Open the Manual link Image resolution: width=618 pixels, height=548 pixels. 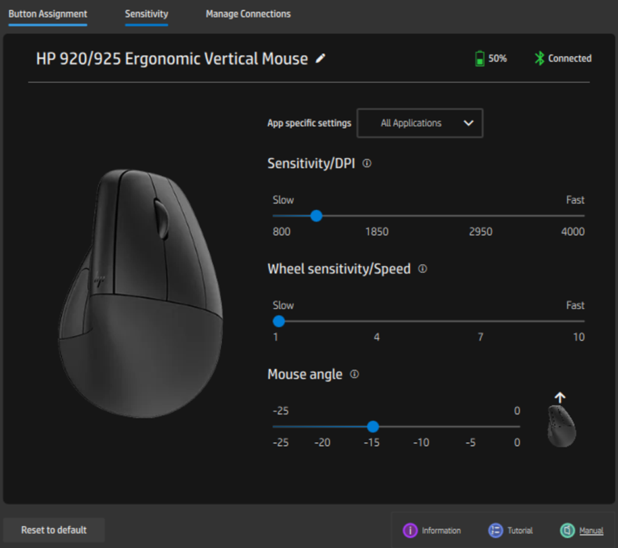[591, 531]
